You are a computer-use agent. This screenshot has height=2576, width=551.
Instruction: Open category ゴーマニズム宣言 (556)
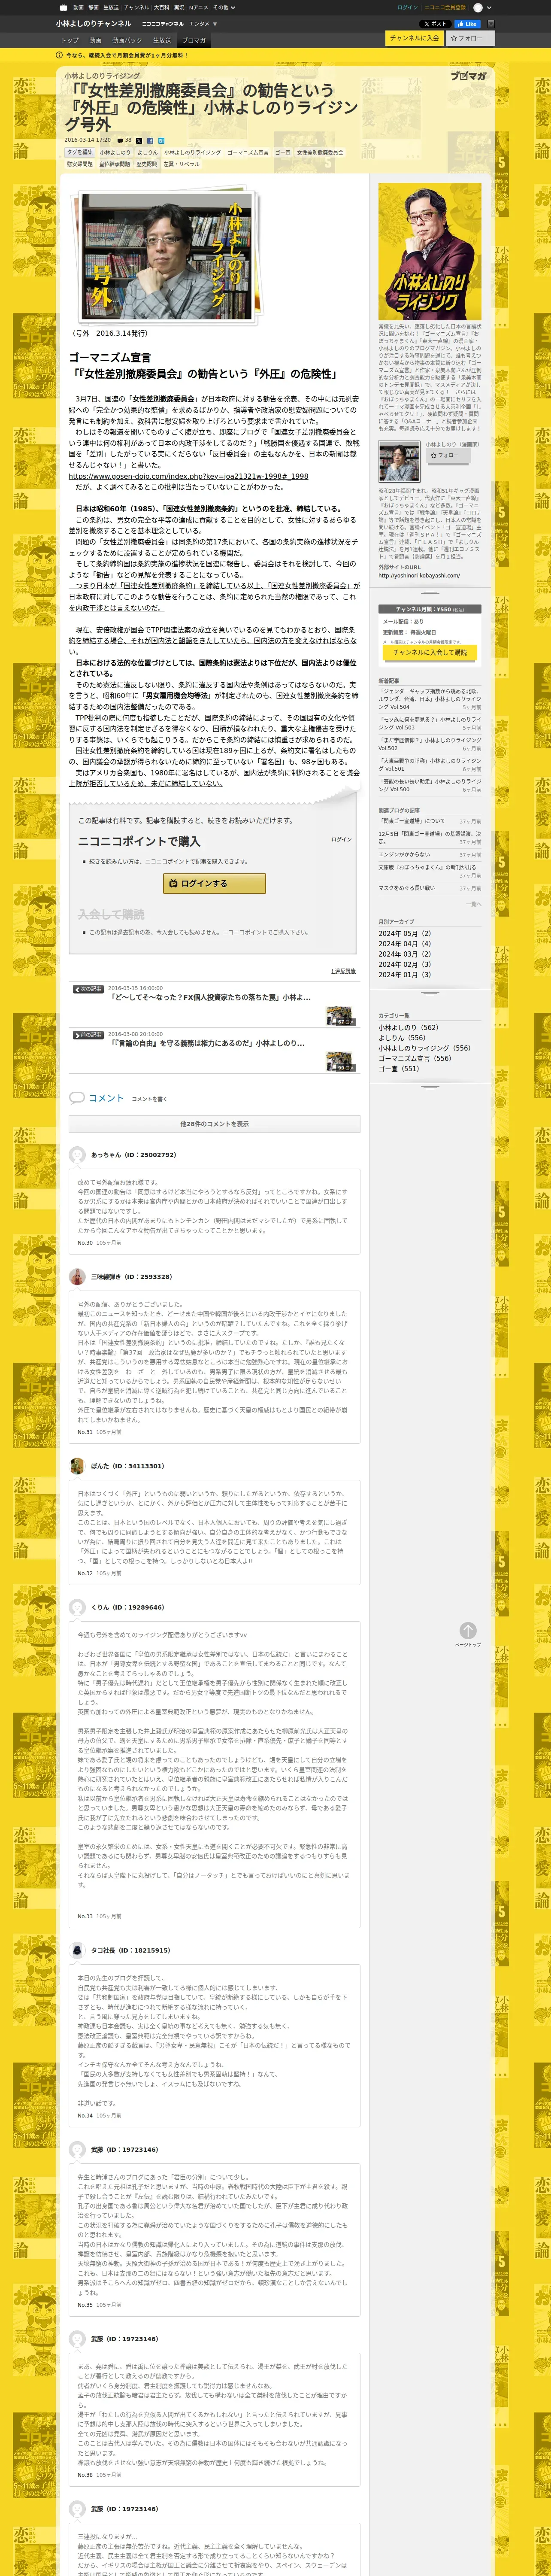pyautogui.click(x=414, y=1058)
